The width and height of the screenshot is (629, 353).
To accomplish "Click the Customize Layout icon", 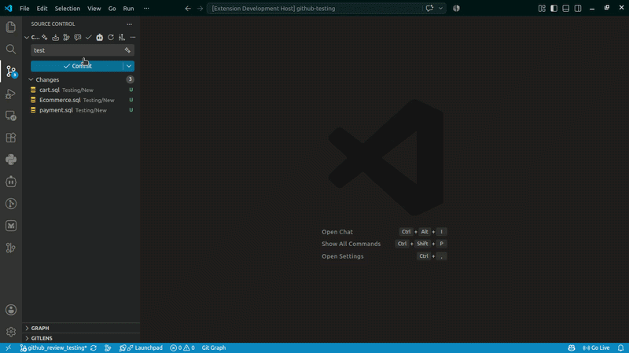I will coord(542,8).
